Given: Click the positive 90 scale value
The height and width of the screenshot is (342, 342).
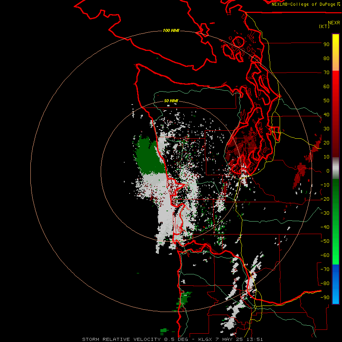Looking at the screenshot, I should (326, 44).
